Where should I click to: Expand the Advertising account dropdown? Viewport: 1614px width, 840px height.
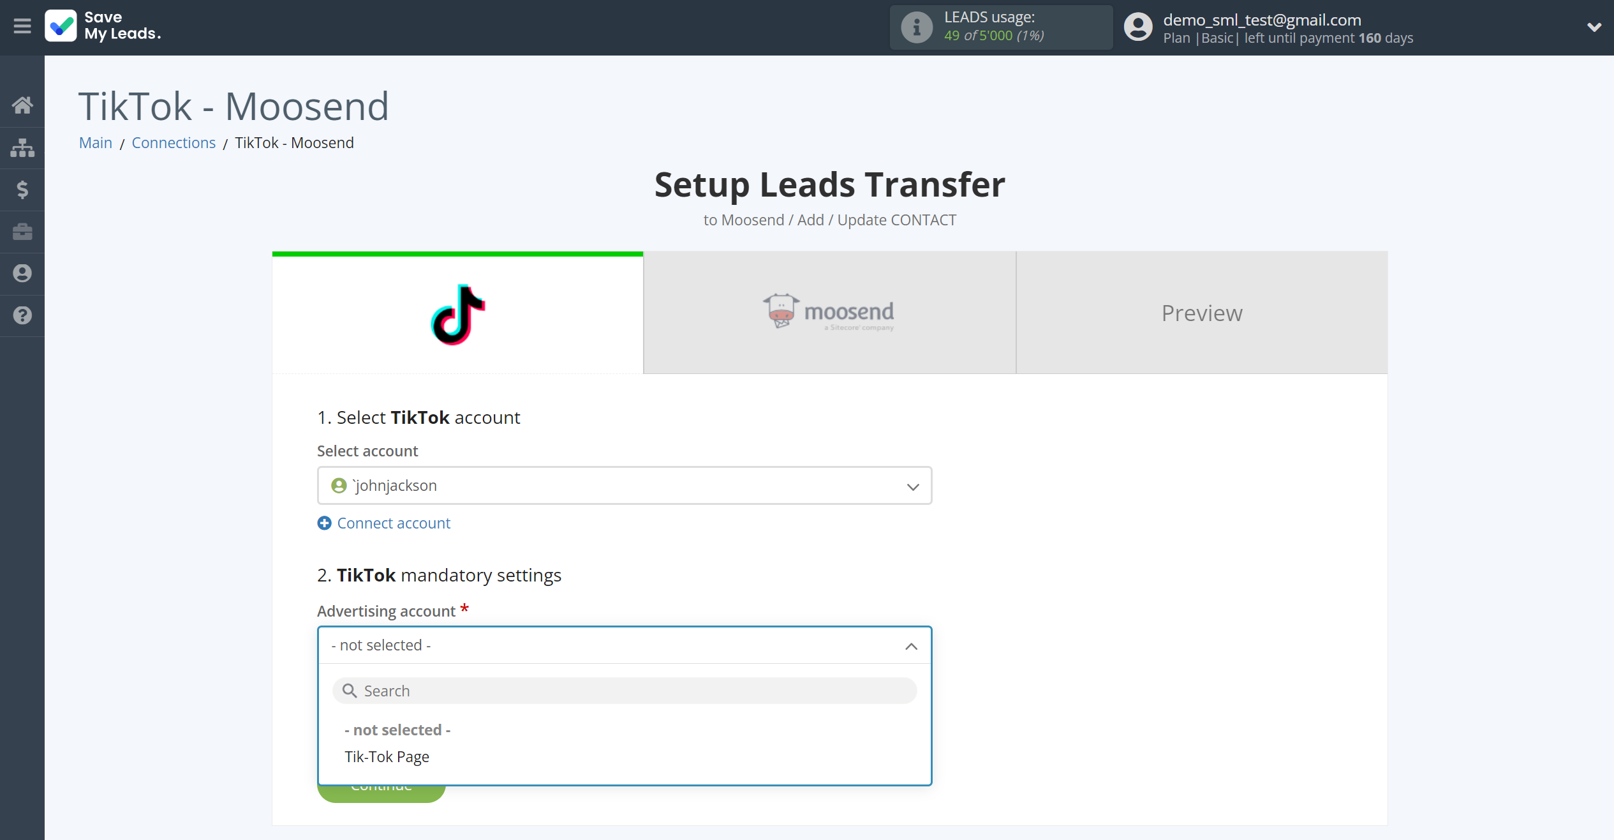[625, 645]
